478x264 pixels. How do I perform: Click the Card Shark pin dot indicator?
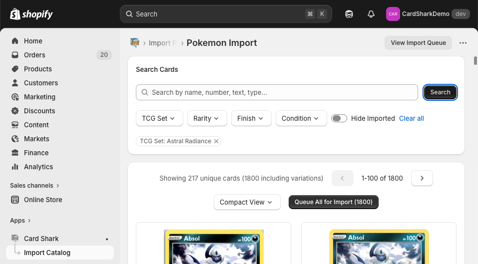pos(107,240)
